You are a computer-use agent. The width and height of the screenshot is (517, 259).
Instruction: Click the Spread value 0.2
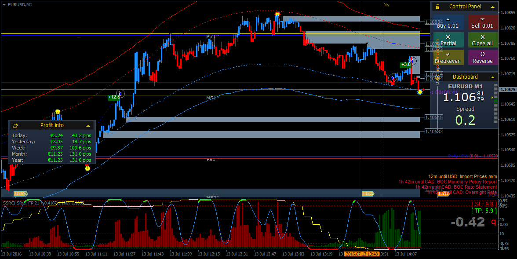point(465,120)
